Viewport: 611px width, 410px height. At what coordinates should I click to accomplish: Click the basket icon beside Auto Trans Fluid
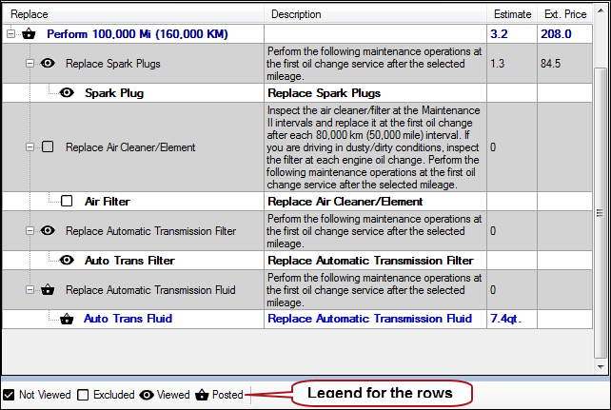pos(67,319)
